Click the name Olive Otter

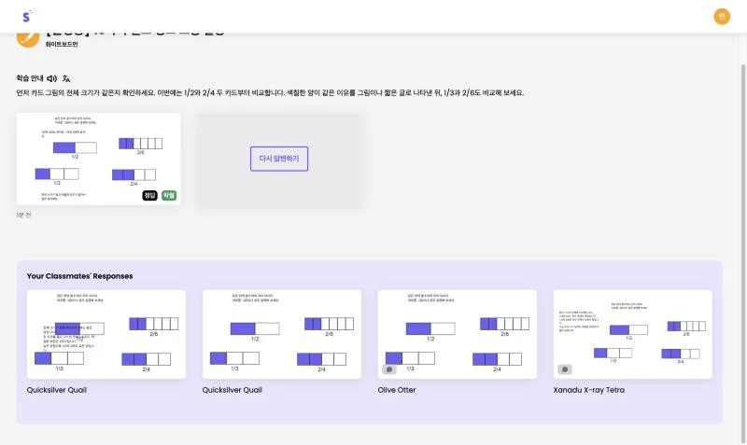tap(397, 390)
